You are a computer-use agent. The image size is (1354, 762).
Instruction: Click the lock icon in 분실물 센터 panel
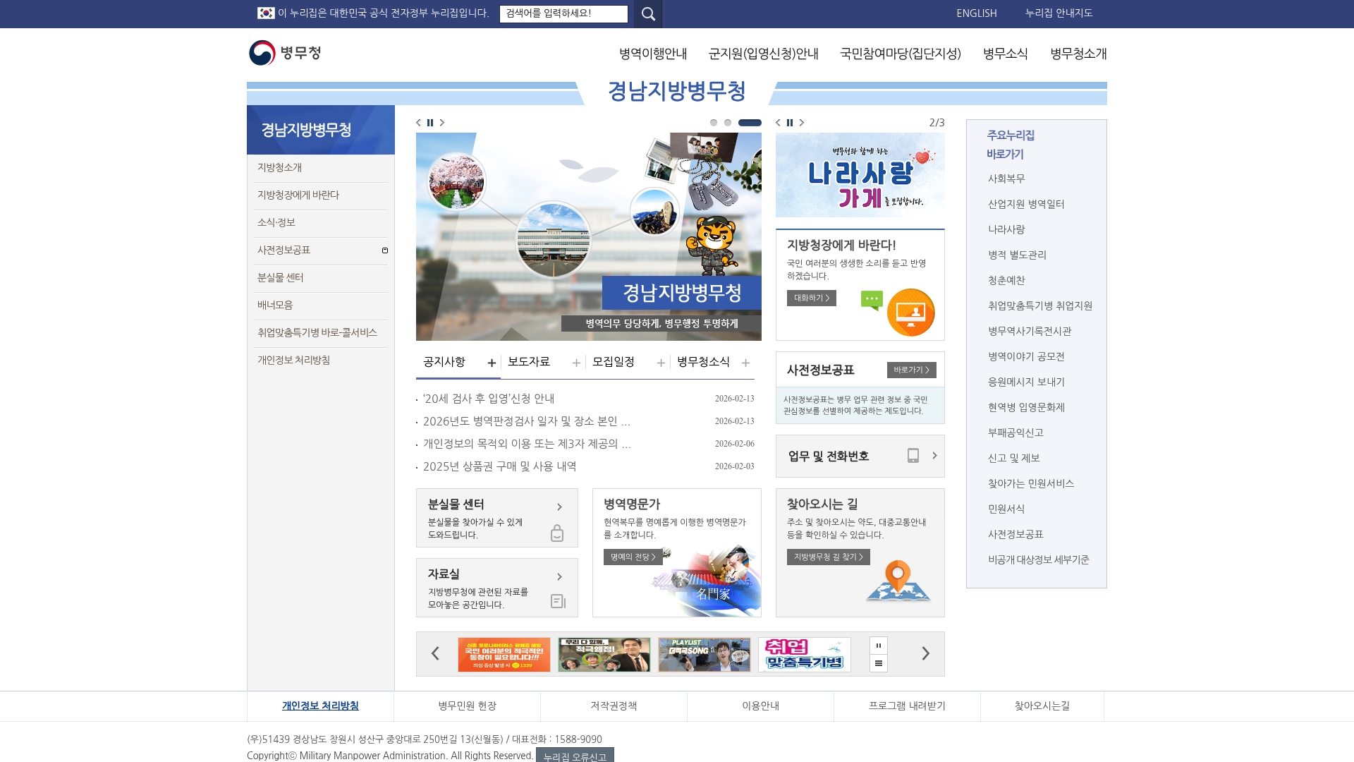click(x=557, y=533)
